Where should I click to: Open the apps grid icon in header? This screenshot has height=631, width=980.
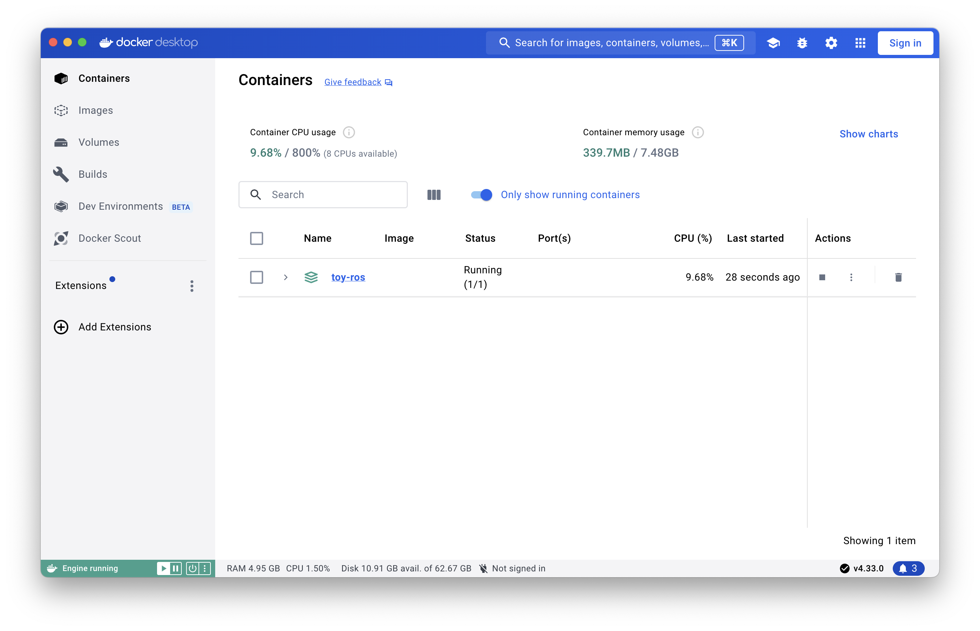pos(860,43)
